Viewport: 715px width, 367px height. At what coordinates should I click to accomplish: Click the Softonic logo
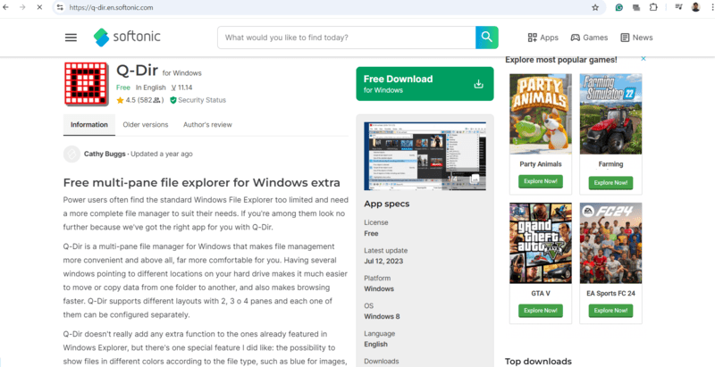click(x=127, y=37)
